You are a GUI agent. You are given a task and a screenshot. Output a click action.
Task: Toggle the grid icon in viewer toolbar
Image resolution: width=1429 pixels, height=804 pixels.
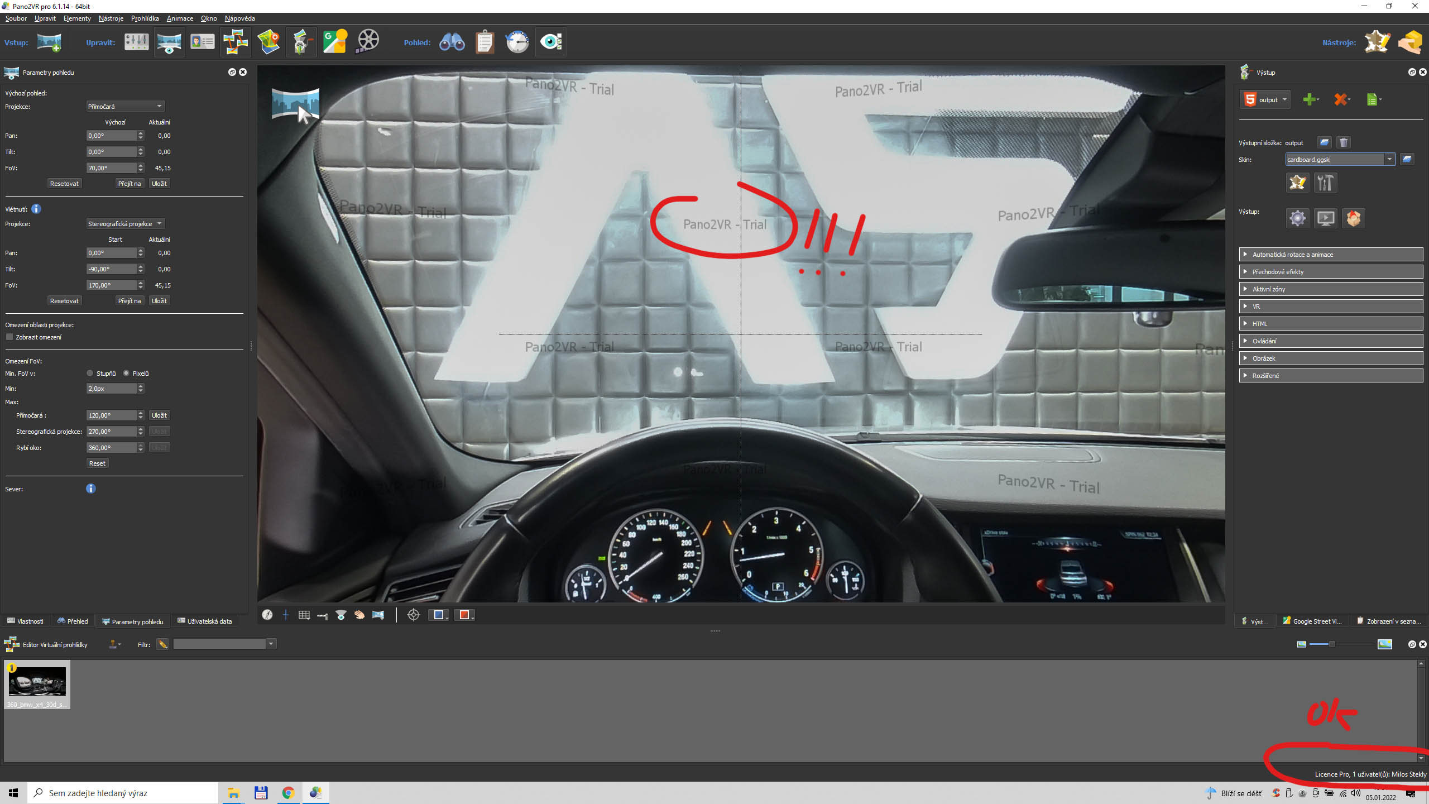[x=304, y=615]
